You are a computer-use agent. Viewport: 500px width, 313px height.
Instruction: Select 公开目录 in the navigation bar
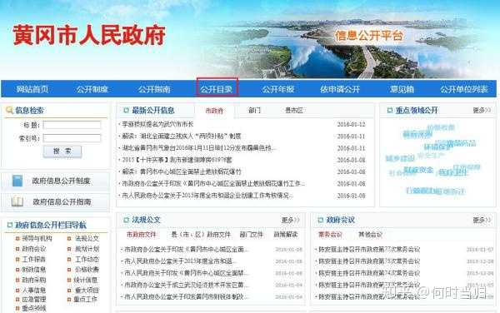point(217,89)
